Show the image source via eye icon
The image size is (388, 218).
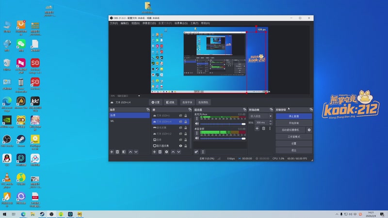click(x=180, y=140)
